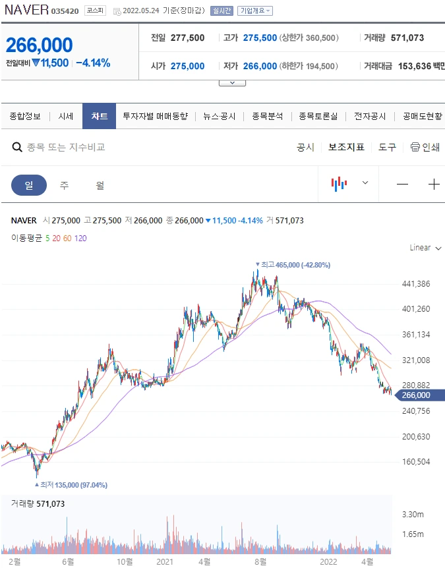Open the 보조지표 indicators menu

[x=346, y=147]
